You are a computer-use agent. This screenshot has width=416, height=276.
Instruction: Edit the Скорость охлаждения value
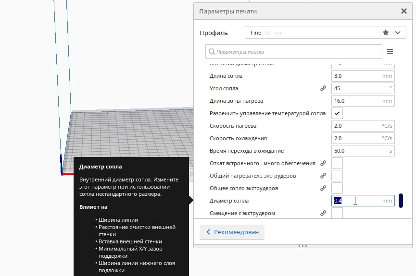(363, 138)
